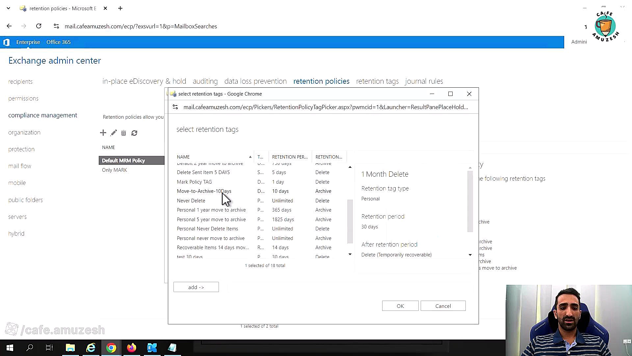The height and width of the screenshot is (356, 632).
Task: Open the tab search chevron in Chrome
Action: [9, 8]
